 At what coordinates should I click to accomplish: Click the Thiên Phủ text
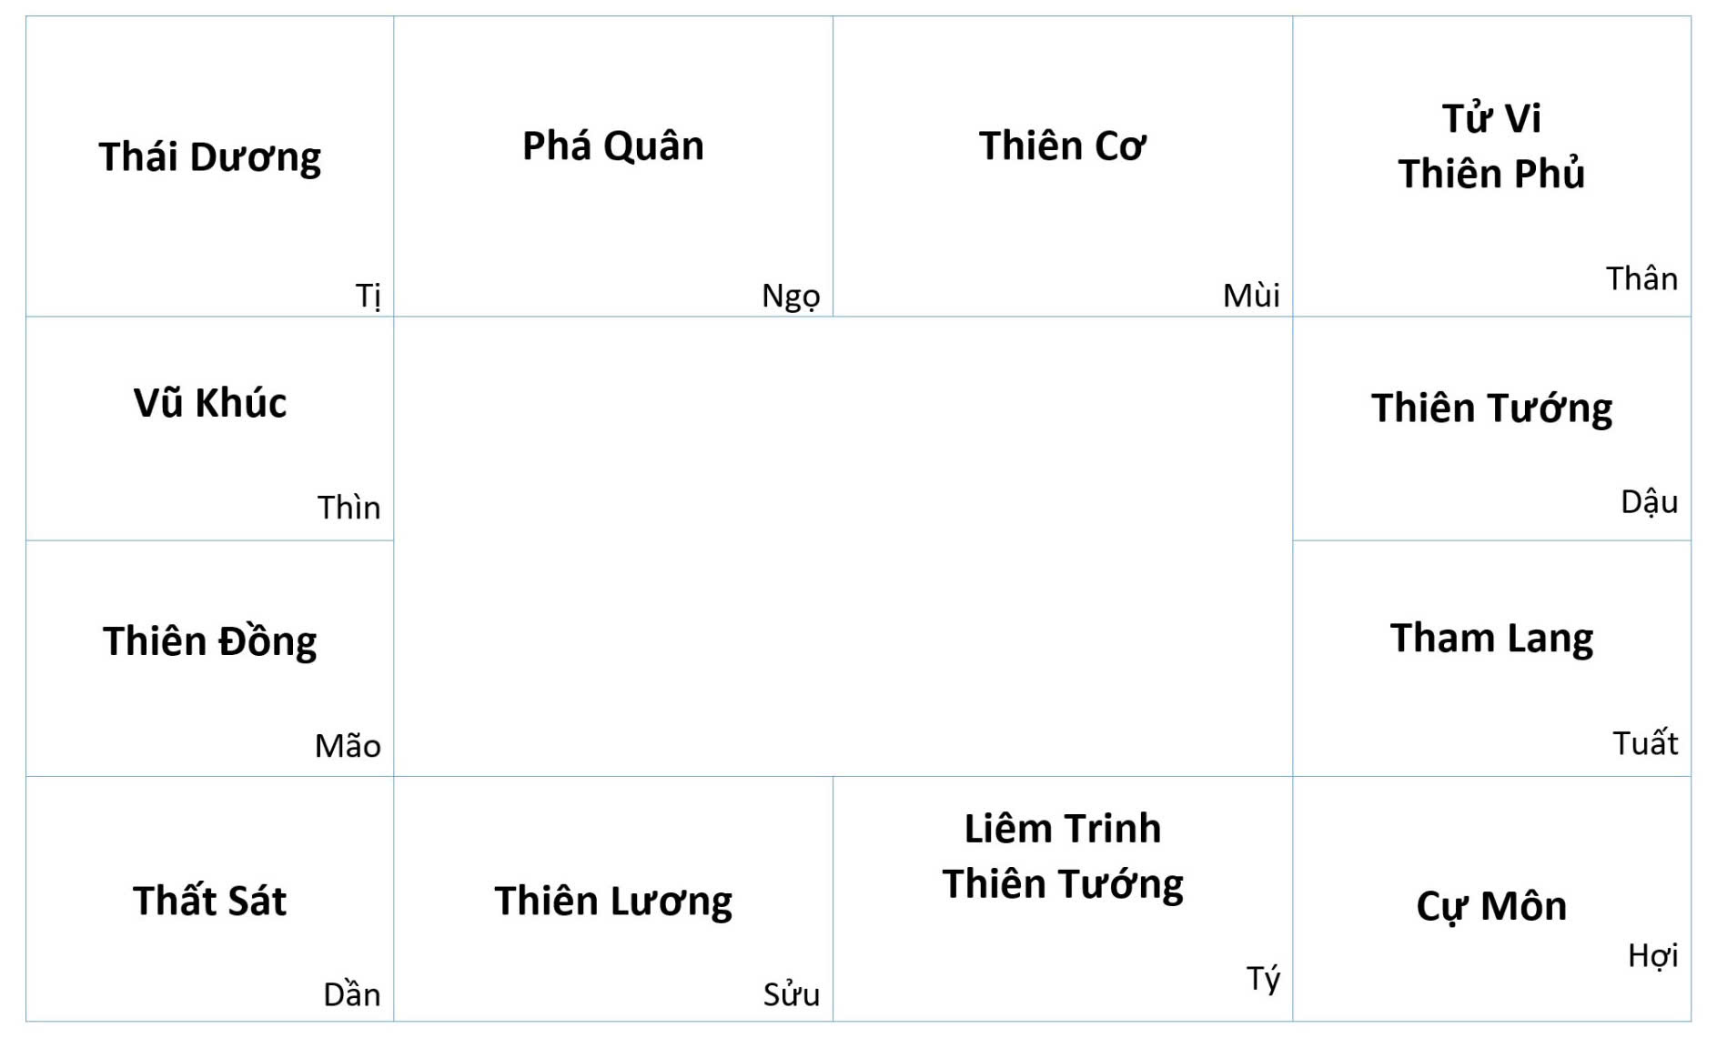(x=1491, y=174)
